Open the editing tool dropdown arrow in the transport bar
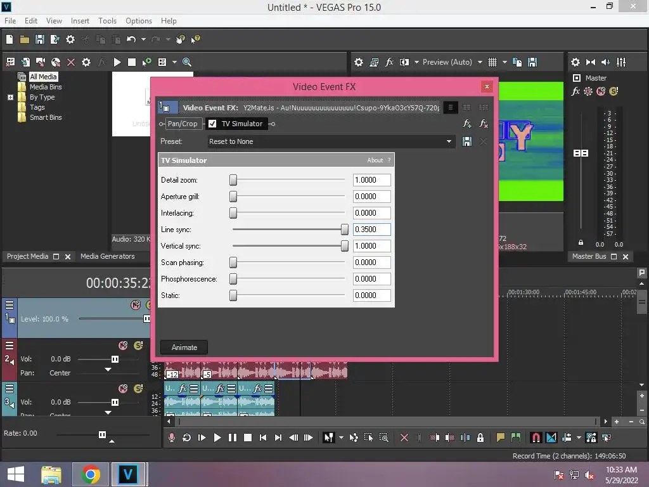 click(x=341, y=438)
